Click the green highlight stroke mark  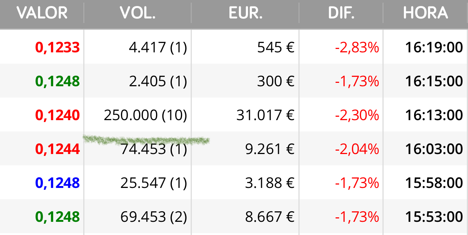pyautogui.click(x=146, y=140)
